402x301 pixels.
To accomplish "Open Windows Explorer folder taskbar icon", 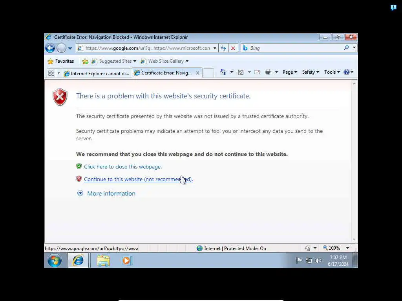I will coord(103,261).
